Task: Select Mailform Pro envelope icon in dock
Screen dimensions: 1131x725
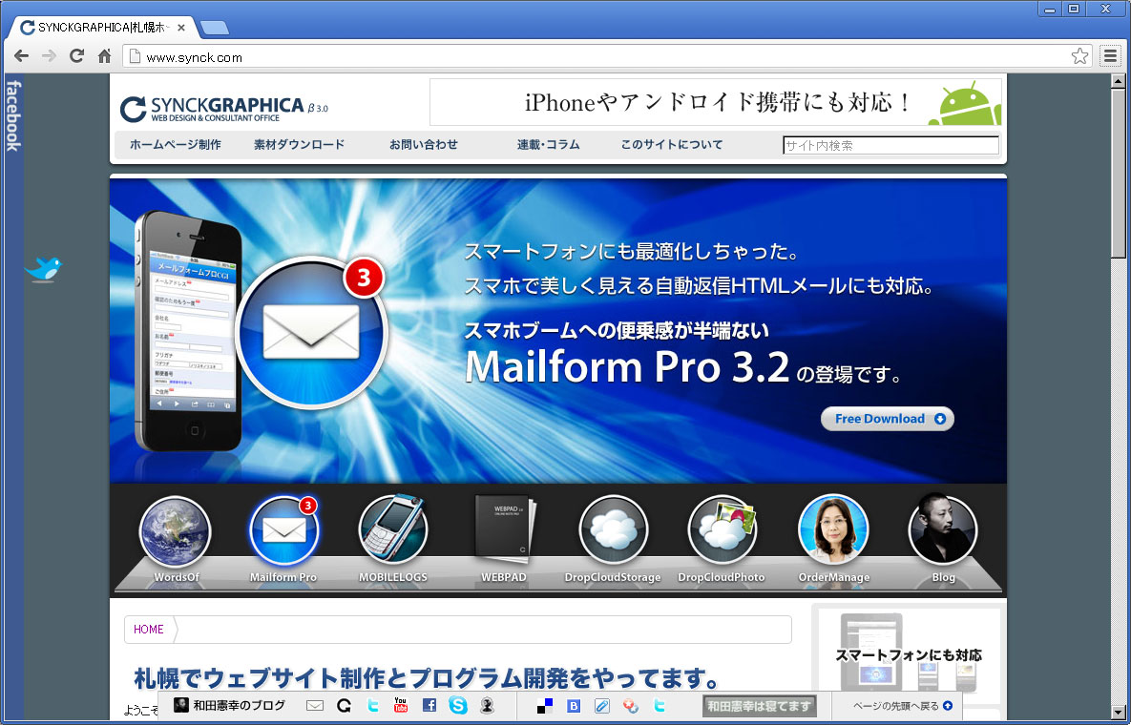Action: pos(284,531)
